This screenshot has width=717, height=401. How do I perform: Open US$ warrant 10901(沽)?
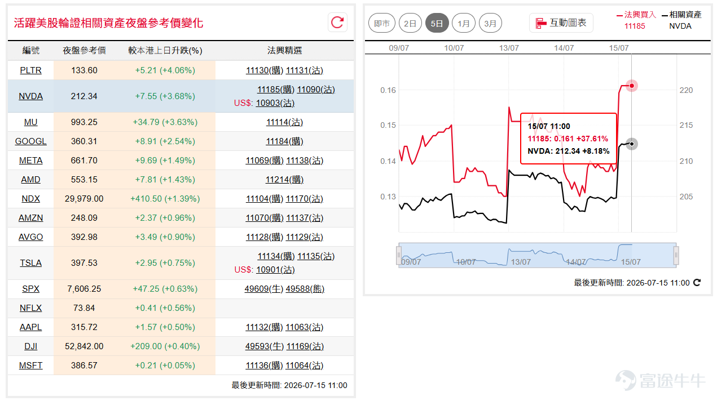275,270
